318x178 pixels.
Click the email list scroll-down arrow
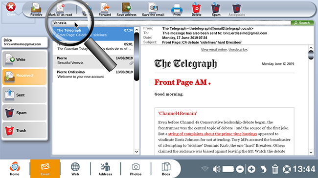pos(136,152)
